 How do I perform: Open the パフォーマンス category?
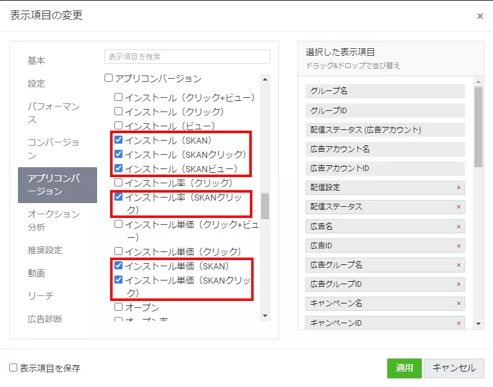(x=54, y=113)
